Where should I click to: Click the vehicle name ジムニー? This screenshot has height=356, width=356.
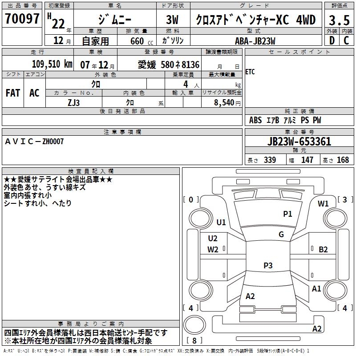[x=115, y=20]
